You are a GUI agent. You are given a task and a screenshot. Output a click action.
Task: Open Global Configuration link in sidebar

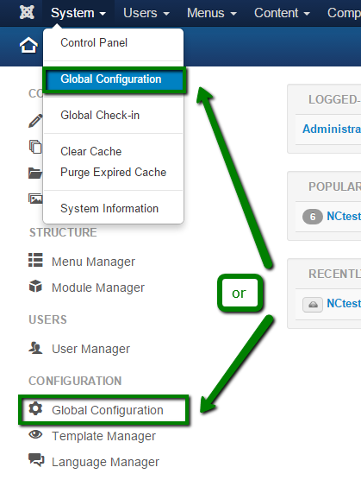(x=108, y=410)
